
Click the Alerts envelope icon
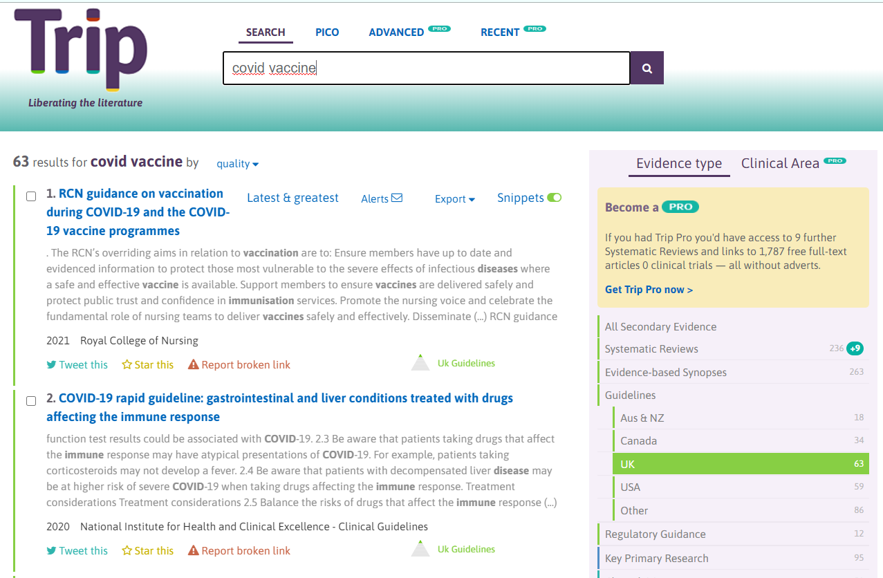click(x=397, y=198)
